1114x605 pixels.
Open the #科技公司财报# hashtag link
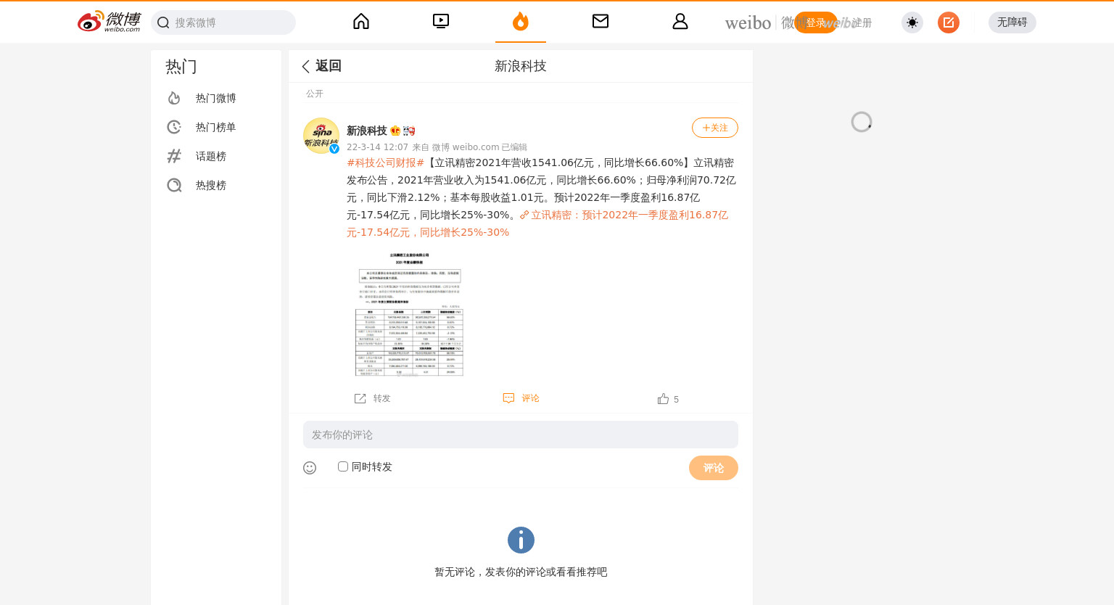pyautogui.click(x=385, y=162)
